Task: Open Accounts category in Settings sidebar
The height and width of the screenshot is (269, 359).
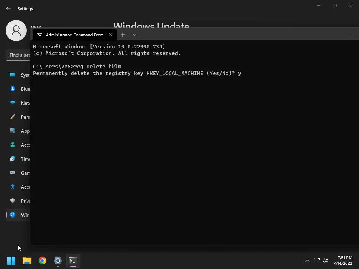Action: click(x=18, y=145)
